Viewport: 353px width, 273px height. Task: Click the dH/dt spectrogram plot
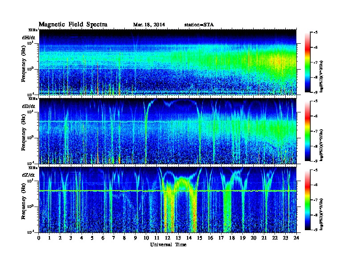coord(168,62)
